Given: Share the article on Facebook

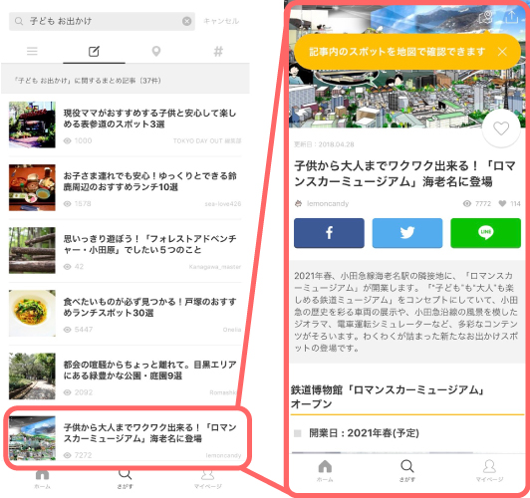Looking at the screenshot, I should [329, 233].
